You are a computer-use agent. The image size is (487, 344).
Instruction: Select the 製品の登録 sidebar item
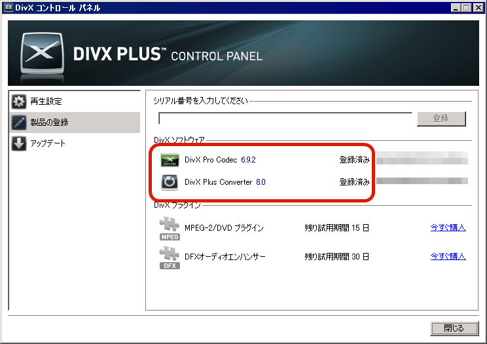coord(75,123)
